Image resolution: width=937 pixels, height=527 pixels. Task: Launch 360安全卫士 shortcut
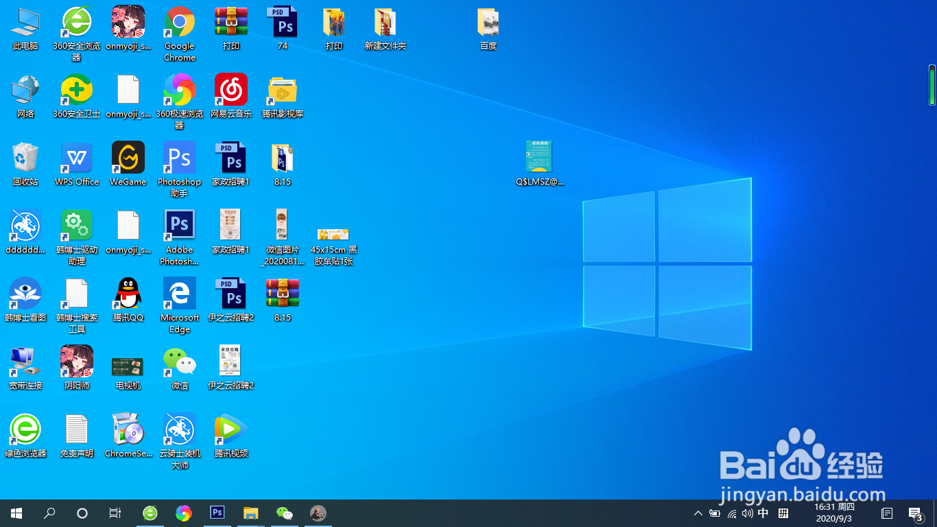77,97
